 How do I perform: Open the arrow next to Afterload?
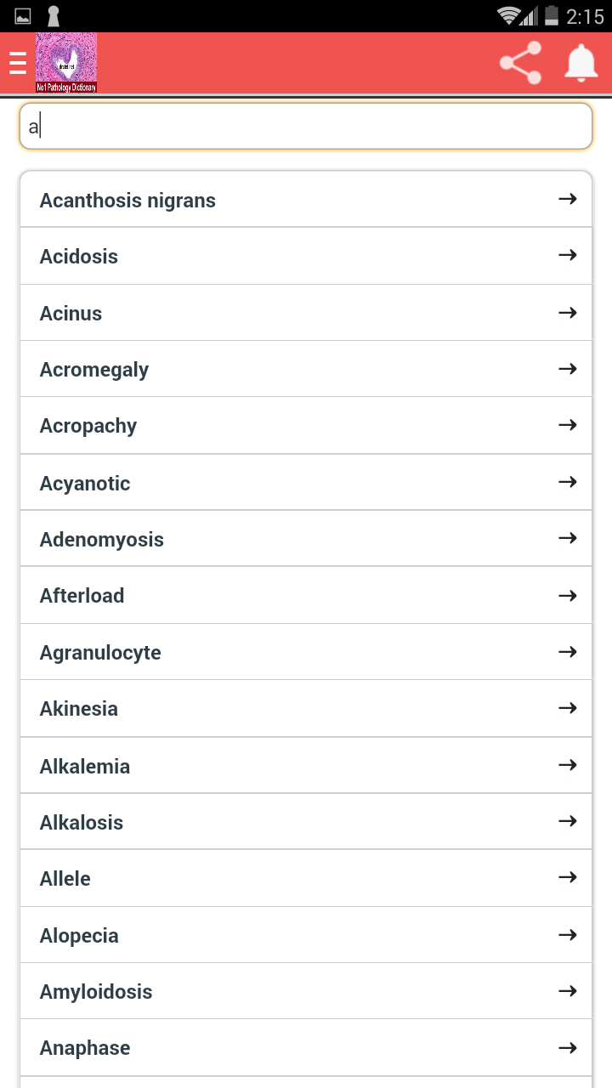pyautogui.click(x=566, y=595)
